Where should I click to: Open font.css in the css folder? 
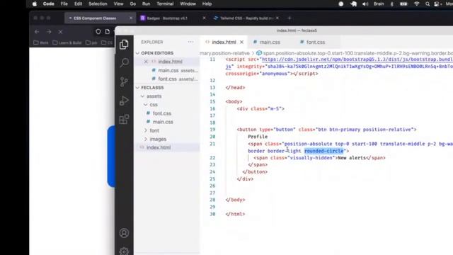(x=162, y=113)
